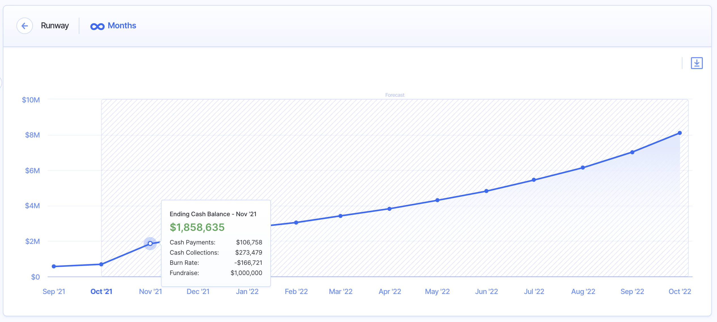Click the $1,858,635 ending cash balance

pos(197,227)
